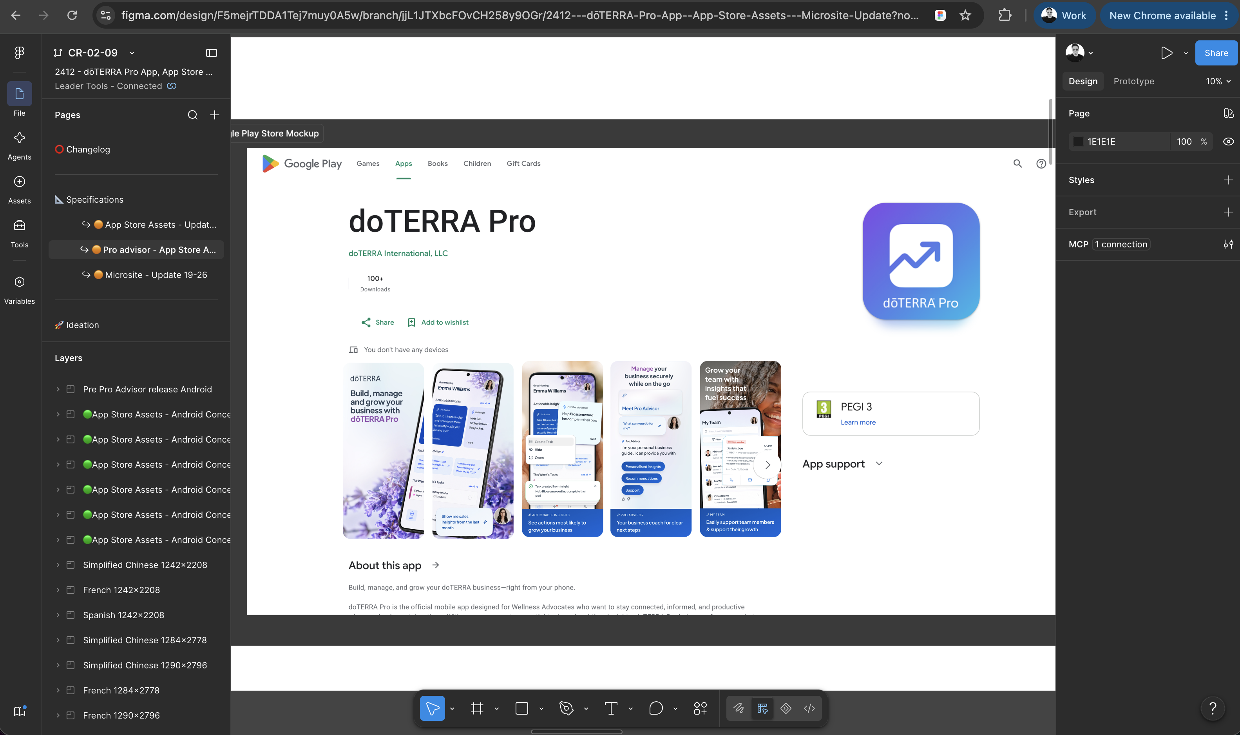Click Google Play help icon in mockup

coord(1041,163)
